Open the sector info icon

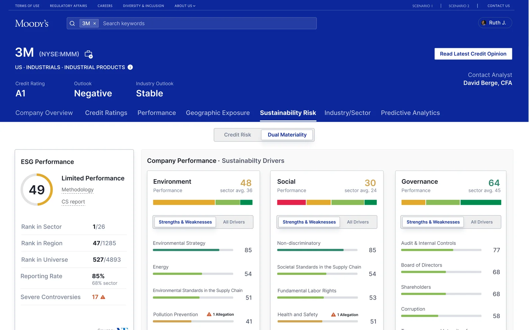[130, 67]
